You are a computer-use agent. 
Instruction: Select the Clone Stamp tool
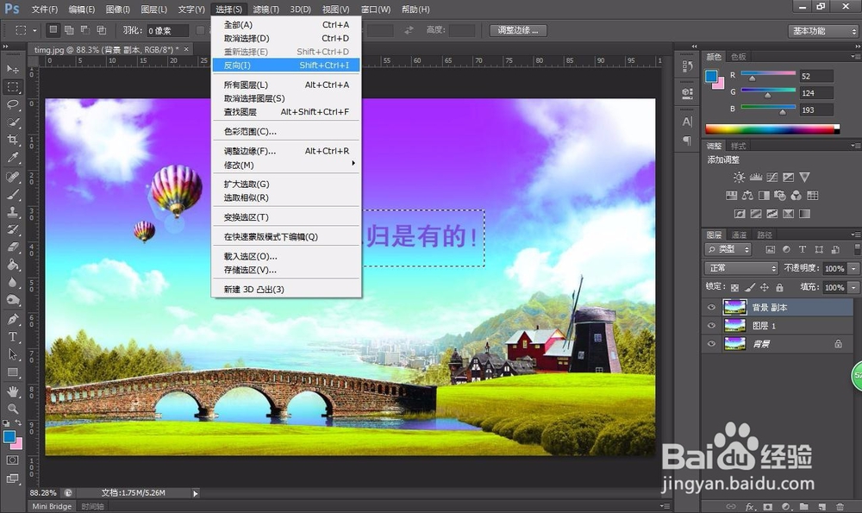(x=13, y=212)
